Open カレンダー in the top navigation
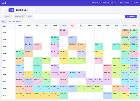 (114, 3)
